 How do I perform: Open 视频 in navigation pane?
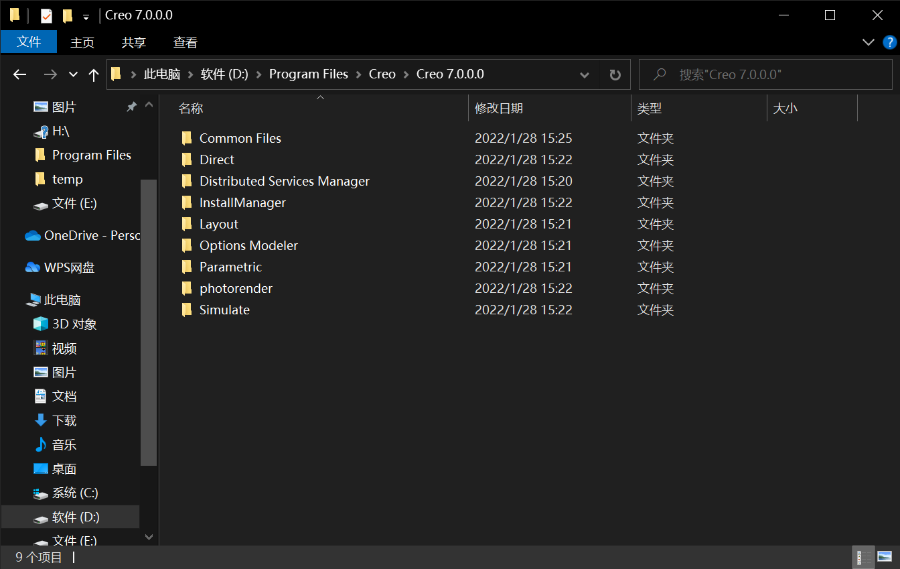(x=64, y=348)
